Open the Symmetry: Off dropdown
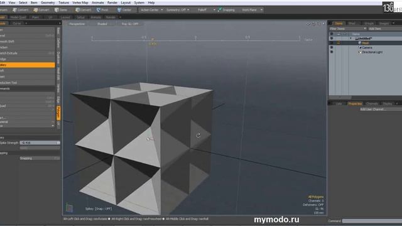 pyautogui.click(x=178, y=10)
